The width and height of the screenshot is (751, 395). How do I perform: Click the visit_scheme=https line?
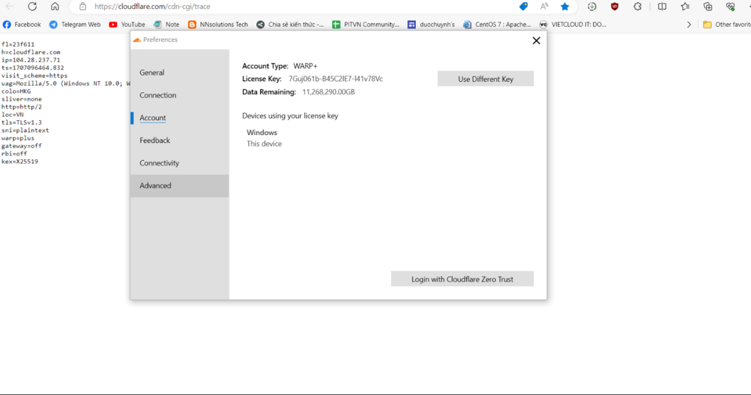tap(35, 76)
